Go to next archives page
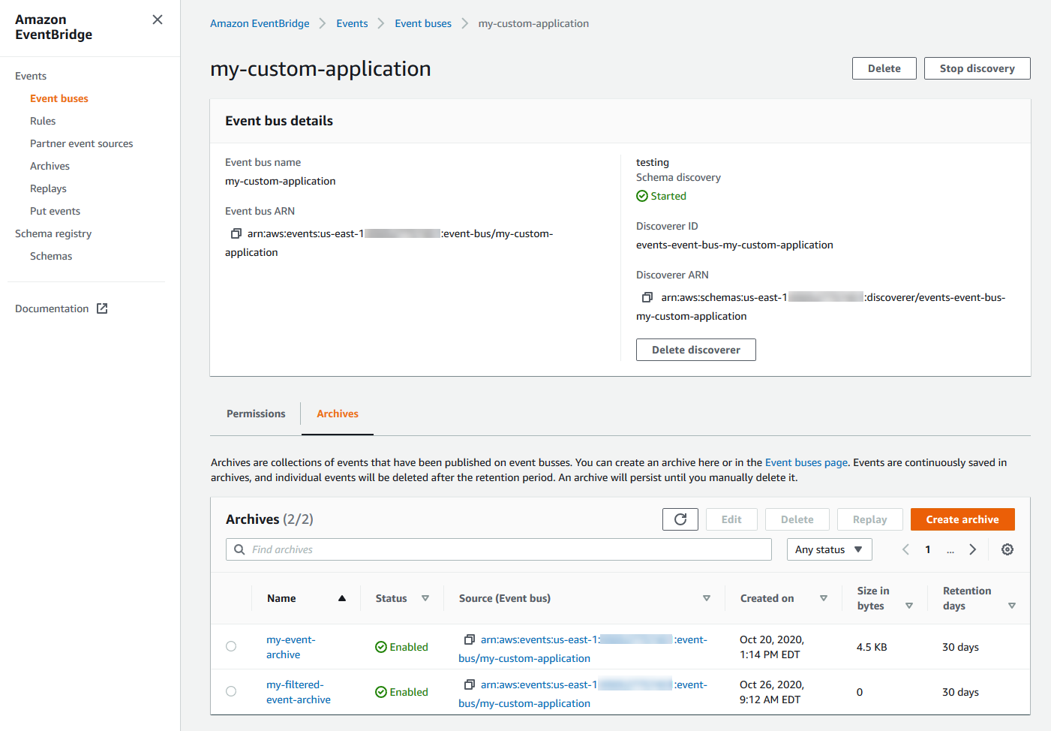Viewport: 1051px width, 731px height. click(x=973, y=549)
